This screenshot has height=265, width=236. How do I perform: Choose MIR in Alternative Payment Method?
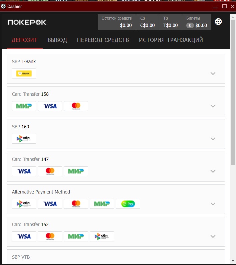tap(102, 204)
